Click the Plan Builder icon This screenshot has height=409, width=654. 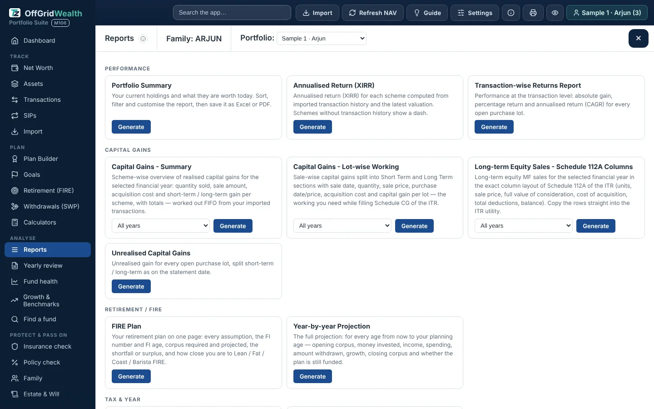click(x=15, y=159)
